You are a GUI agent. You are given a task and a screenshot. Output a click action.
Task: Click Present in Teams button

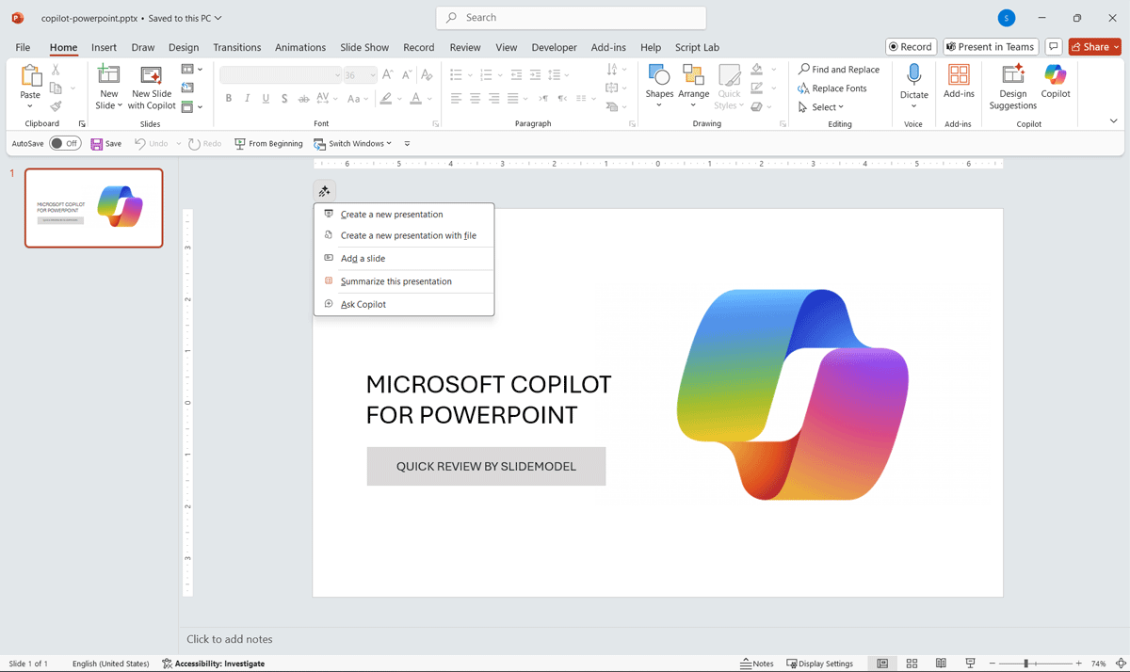click(990, 47)
